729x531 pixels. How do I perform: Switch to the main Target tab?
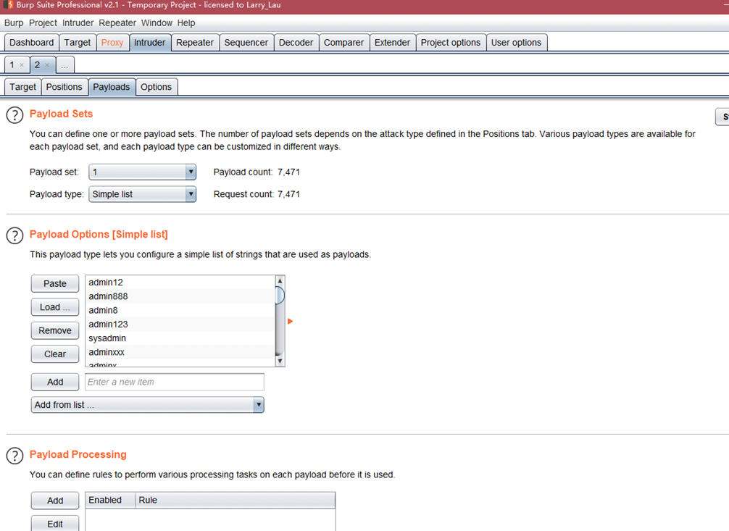coord(78,42)
